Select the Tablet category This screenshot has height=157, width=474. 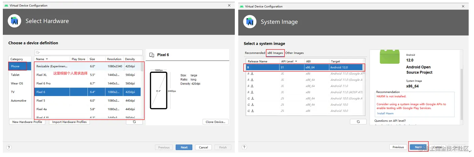20,75
